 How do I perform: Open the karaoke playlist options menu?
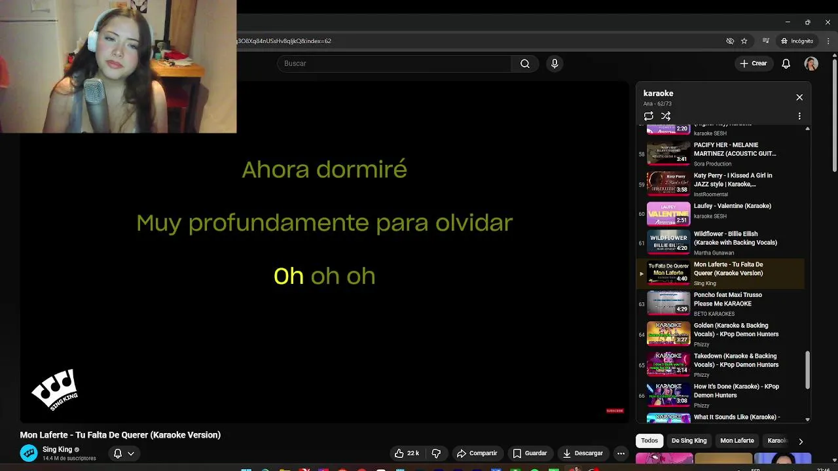click(x=799, y=116)
